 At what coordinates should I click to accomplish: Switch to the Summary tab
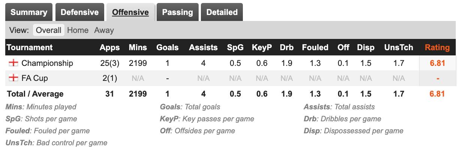point(29,12)
